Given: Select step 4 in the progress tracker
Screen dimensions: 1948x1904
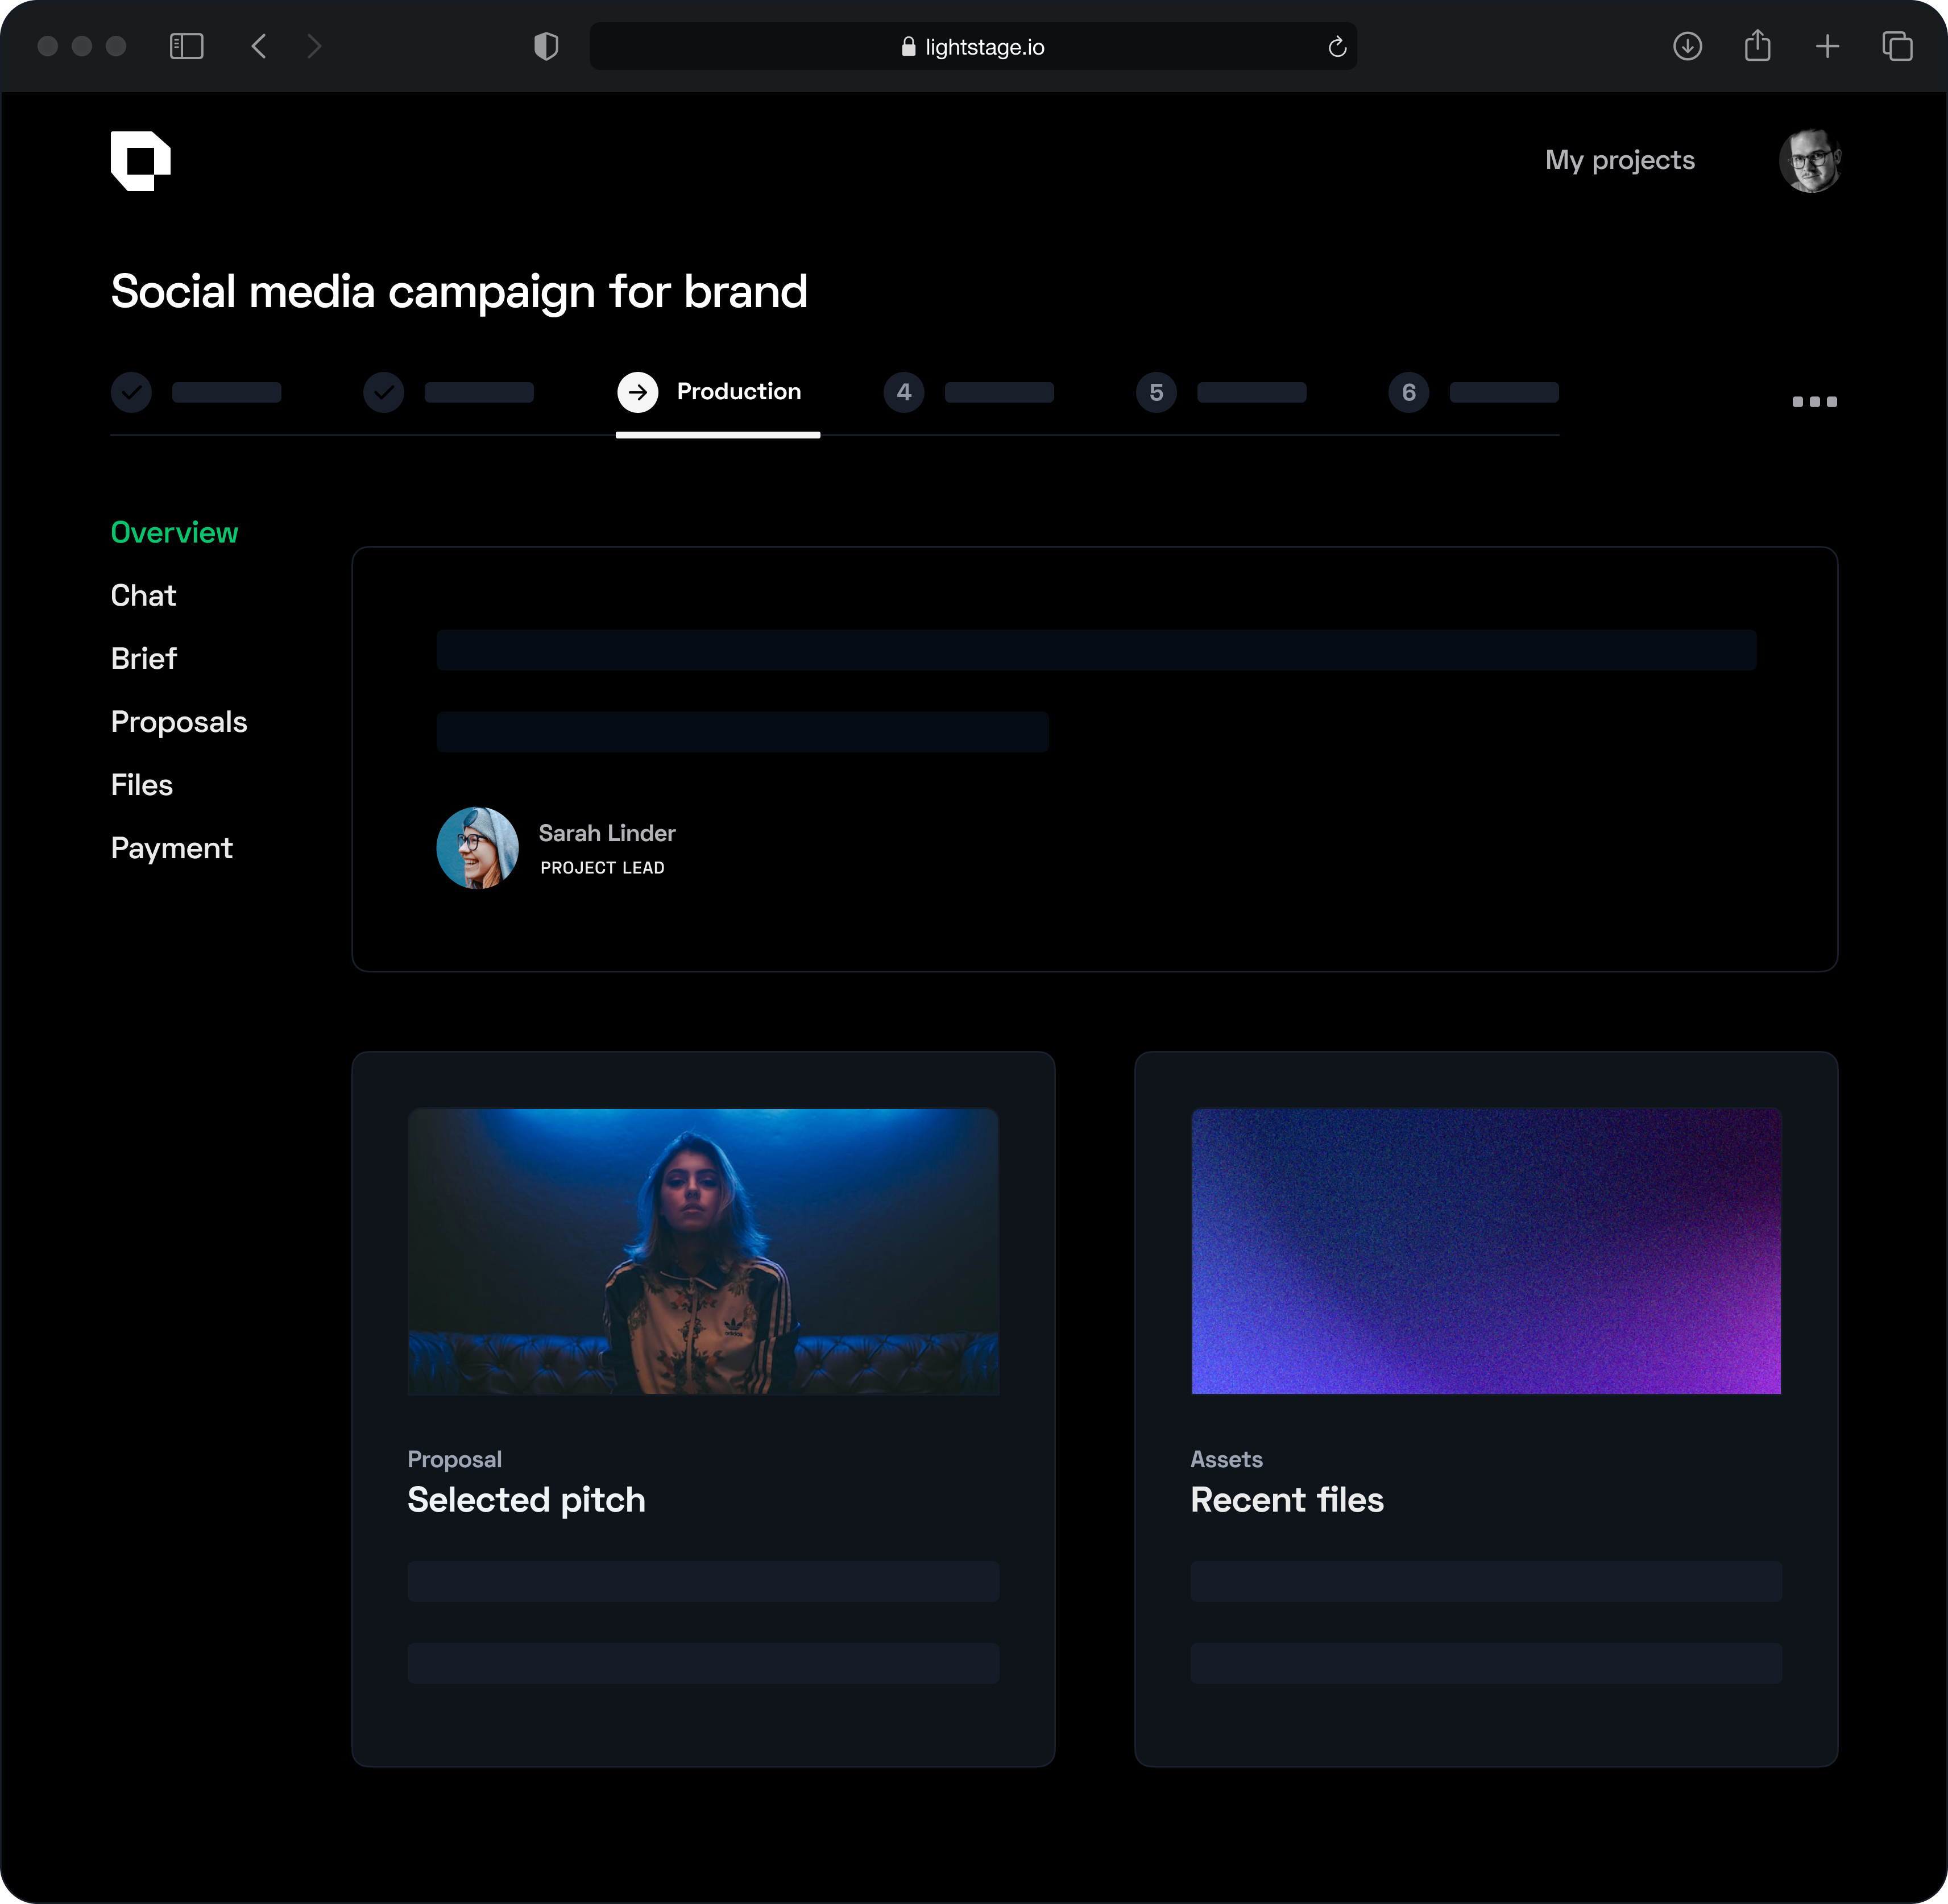Looking at the screenshot, I should point(904,392).
